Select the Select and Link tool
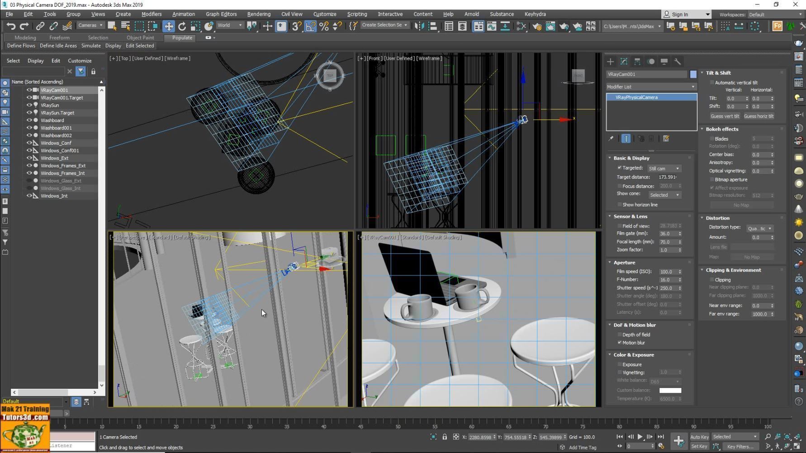 coord(40,26)
